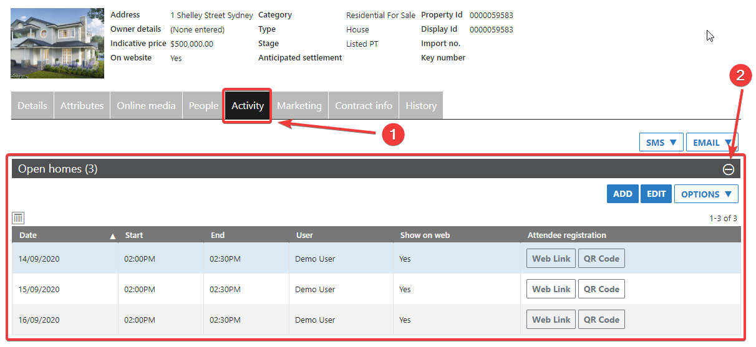The width and height of the screenshot is (756, 347).
Task: Click the Date column sort arrow
Action: point(113,236)
